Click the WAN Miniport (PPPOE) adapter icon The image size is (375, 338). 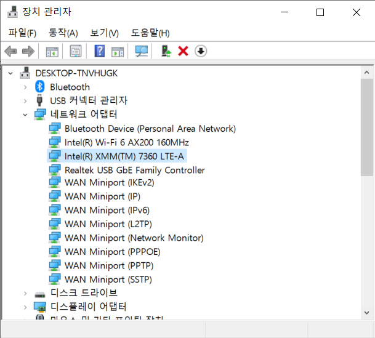point(55,251)
